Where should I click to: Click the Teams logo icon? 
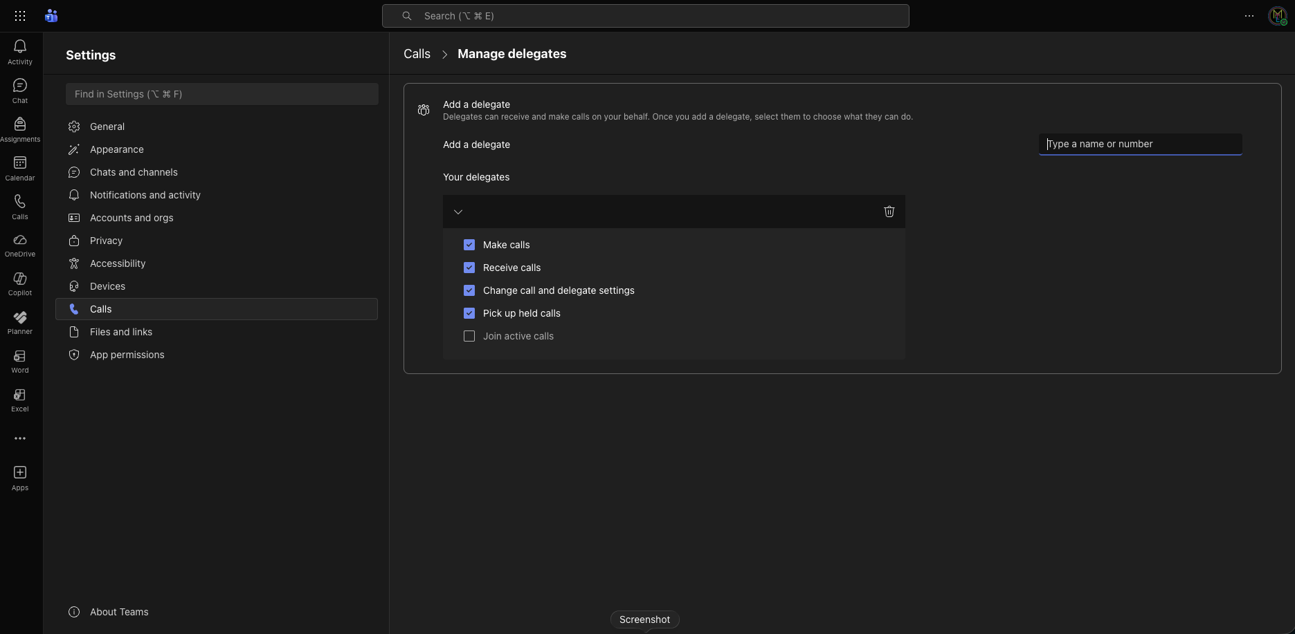pos(51,16)
